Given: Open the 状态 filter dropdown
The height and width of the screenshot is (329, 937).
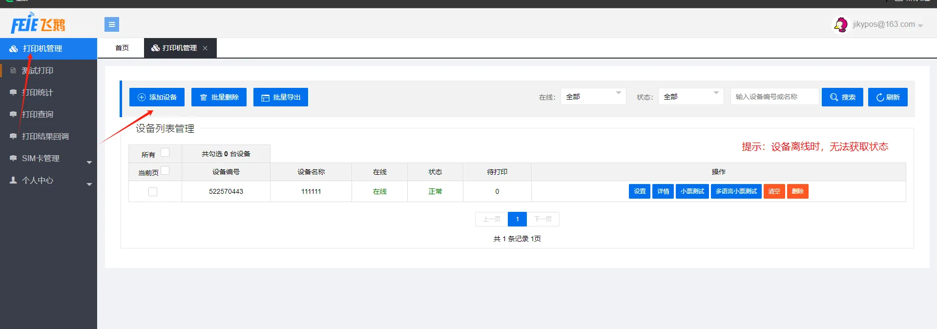Looking at the screenshot, I should [x=690, y=97].
